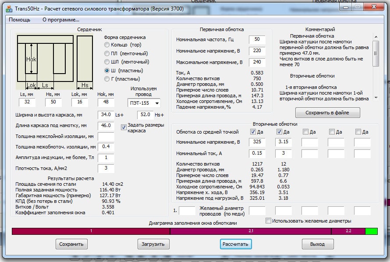Click the Длина каркаса под намотку field
The height and width of the screenshot is (262, 390).
(x=106, y=126)
